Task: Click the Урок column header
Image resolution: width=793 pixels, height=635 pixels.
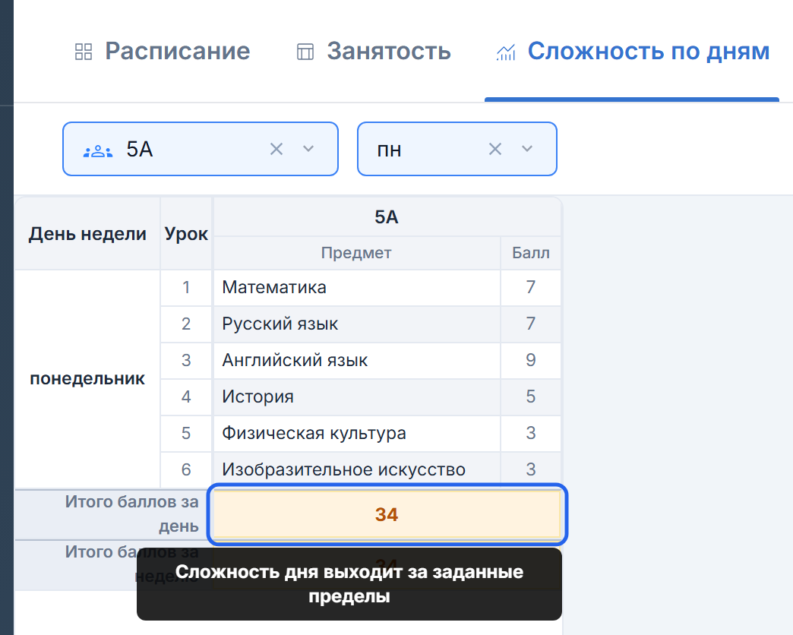Action: point(186,234)
